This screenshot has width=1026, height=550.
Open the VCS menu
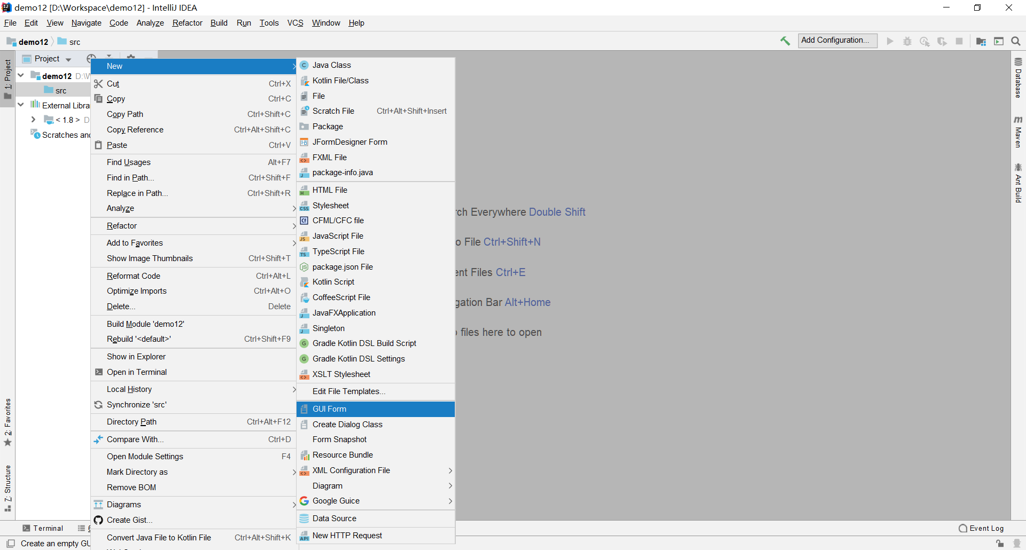click(295, 23)
